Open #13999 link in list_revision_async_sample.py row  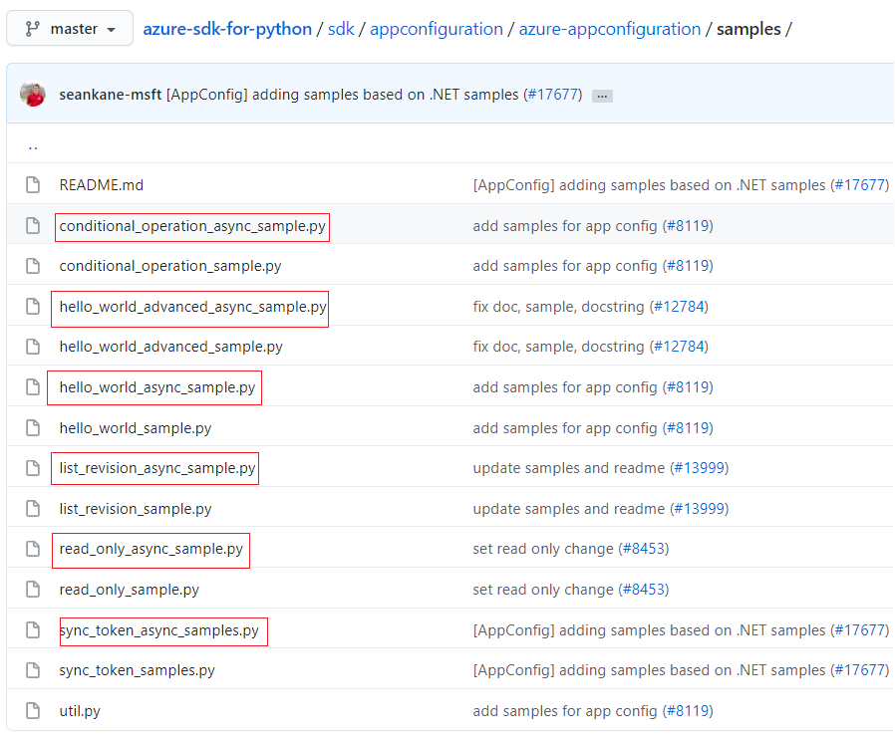(x=700, y=468)
